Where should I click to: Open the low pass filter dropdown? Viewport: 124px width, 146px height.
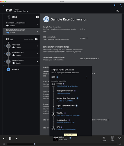click(100, 120)
